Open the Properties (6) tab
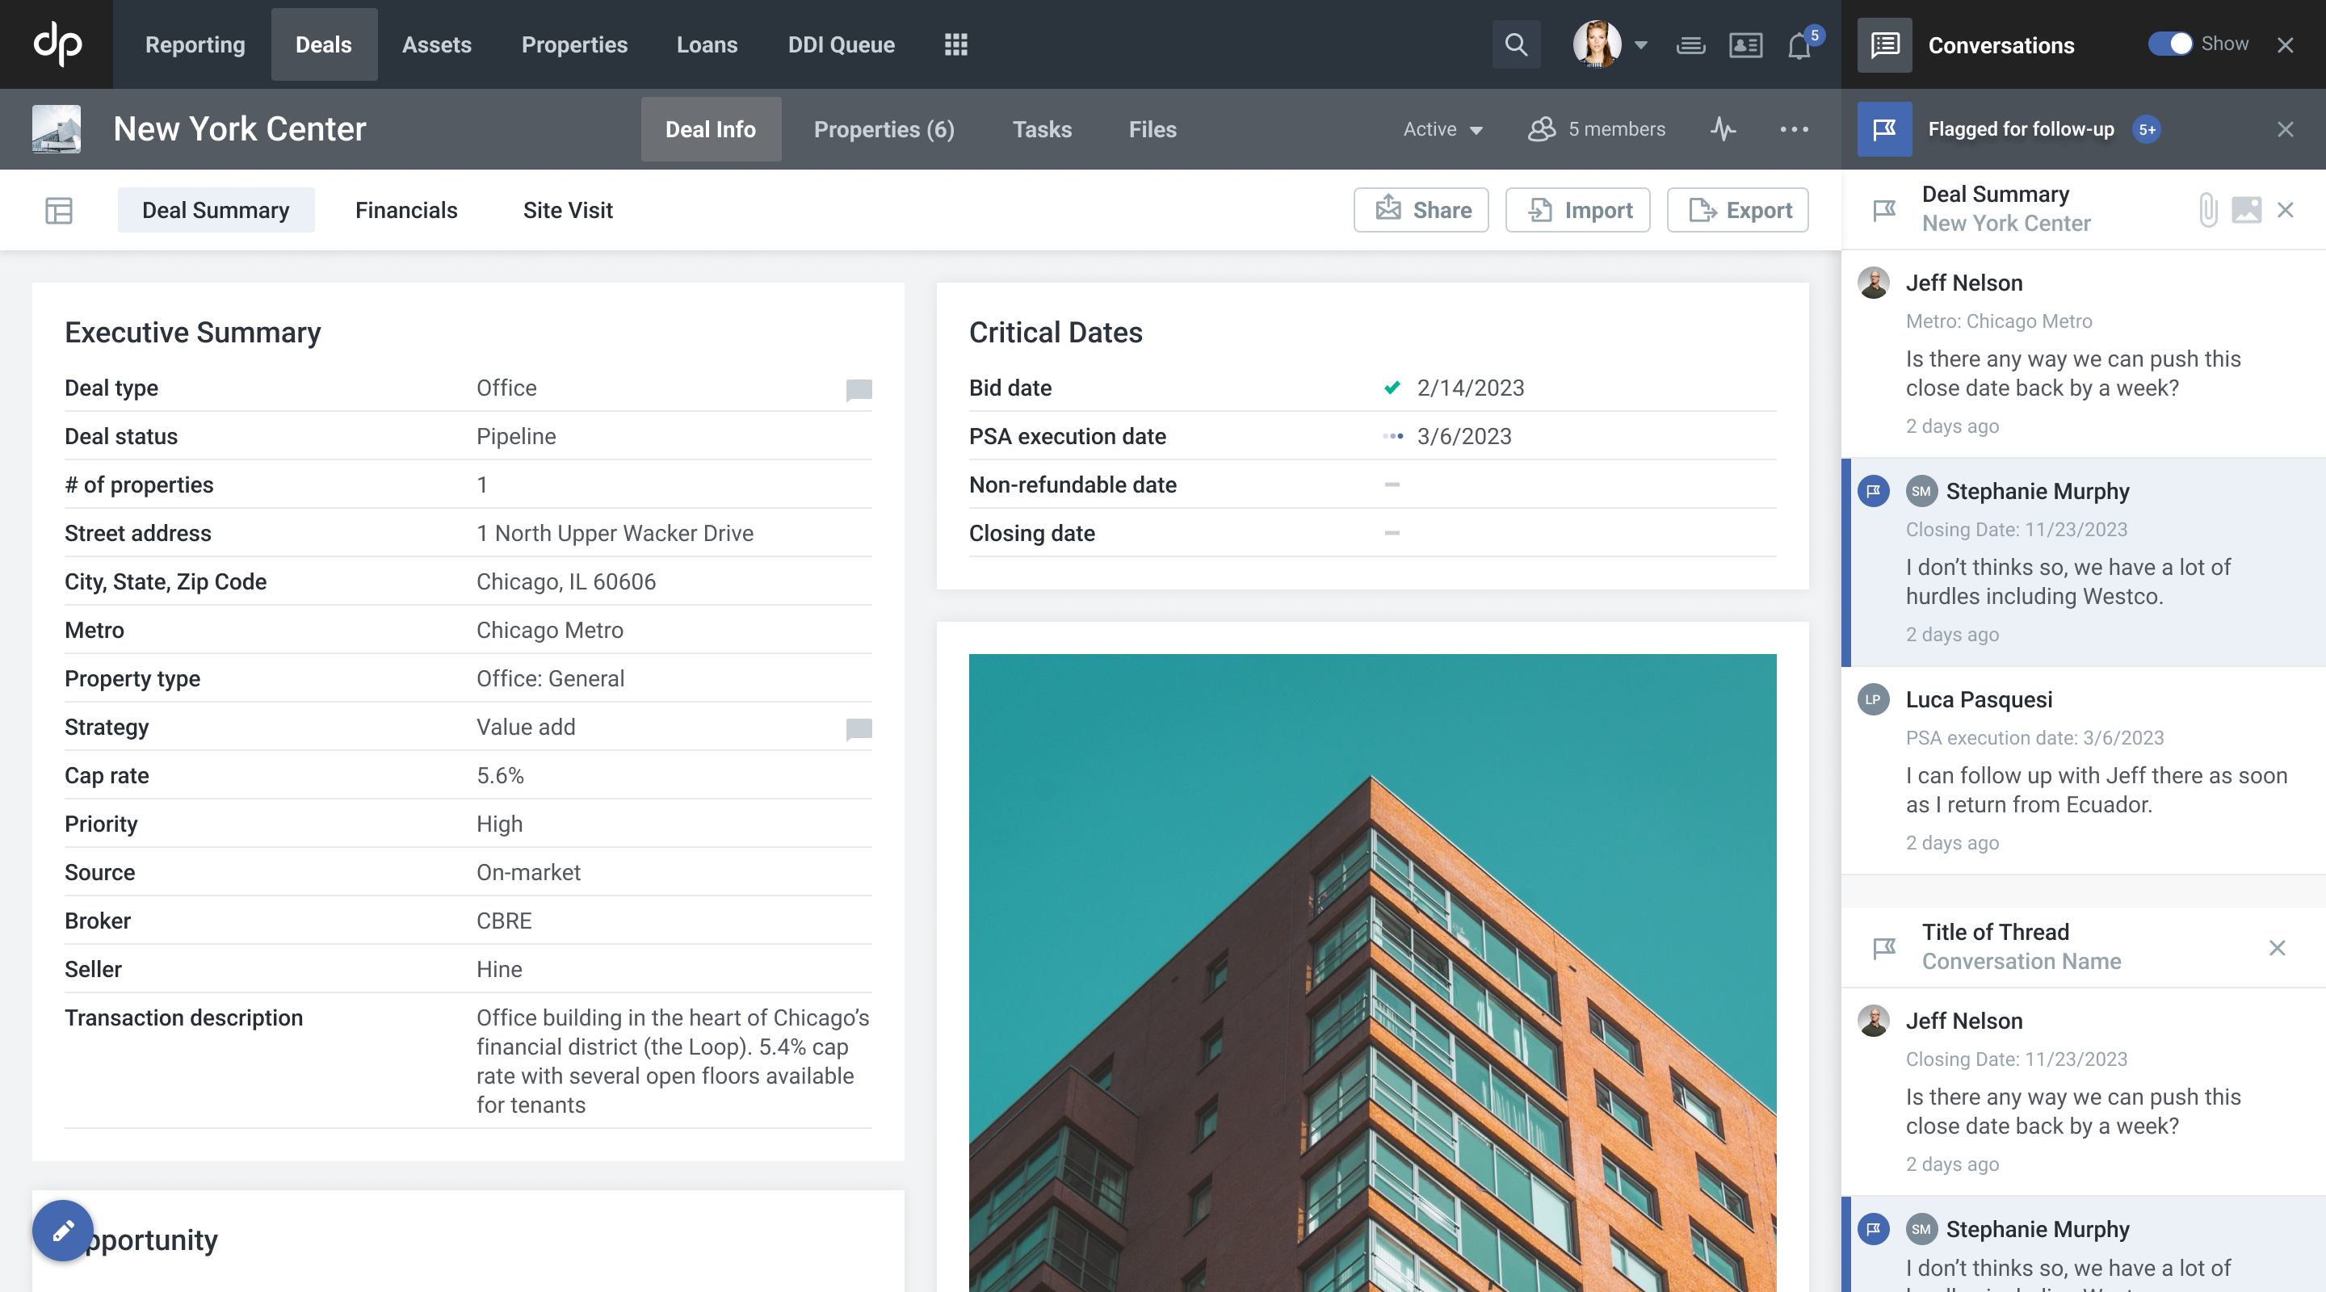Screen dimensions: 2326x1292 [883, 129]
